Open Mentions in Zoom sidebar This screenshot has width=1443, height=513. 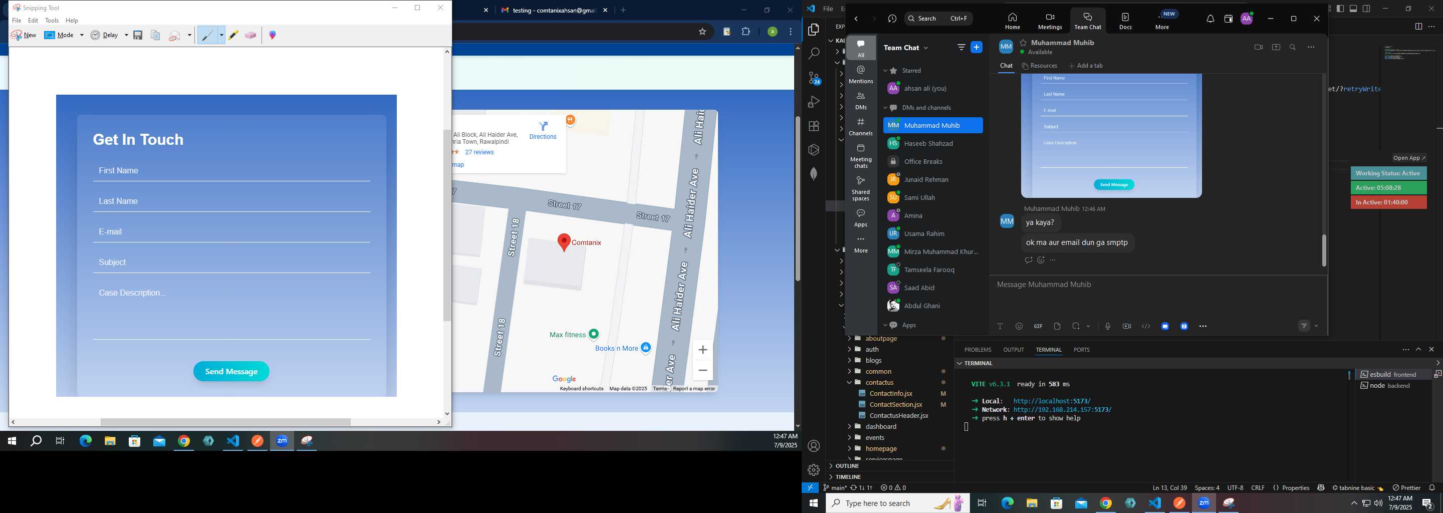click(861, 75)
